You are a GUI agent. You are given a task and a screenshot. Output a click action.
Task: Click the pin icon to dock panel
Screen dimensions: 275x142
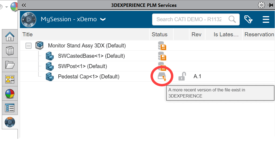pos(270,5)
